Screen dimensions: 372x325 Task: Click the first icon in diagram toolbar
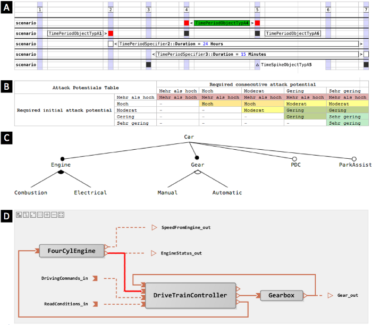(19, 215)
